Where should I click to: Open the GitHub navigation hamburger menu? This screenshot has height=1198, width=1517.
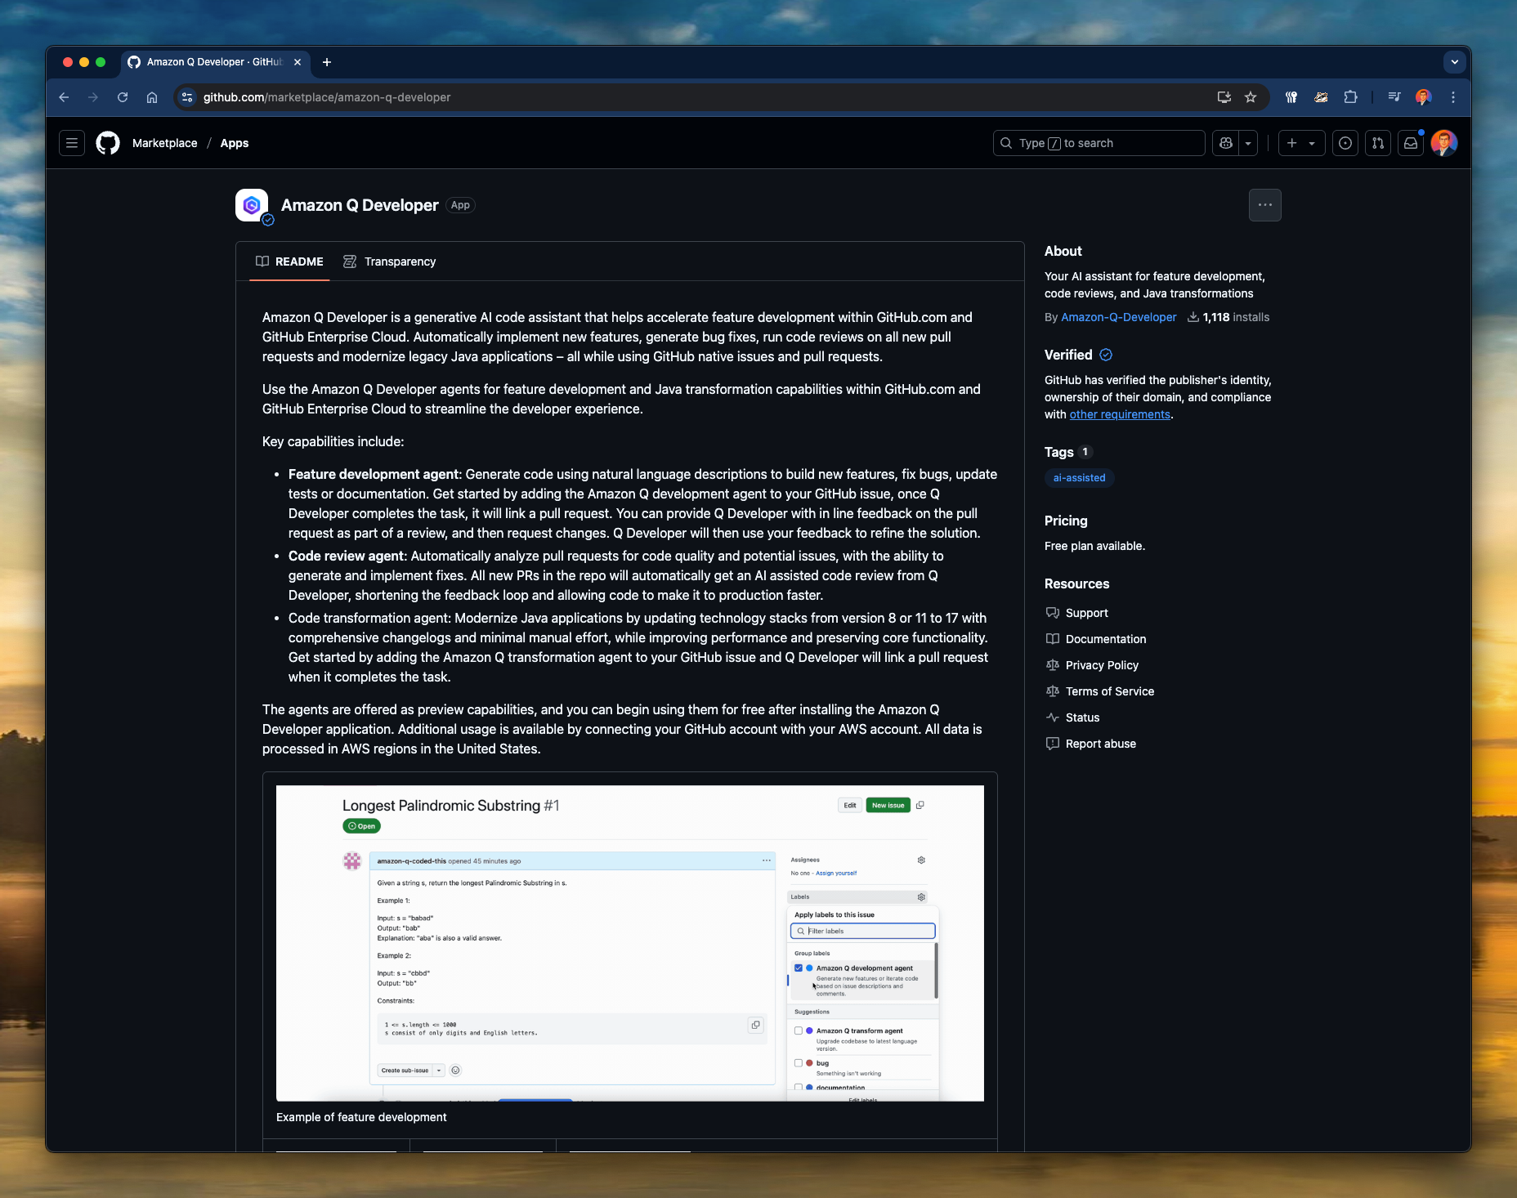point(72,143)
